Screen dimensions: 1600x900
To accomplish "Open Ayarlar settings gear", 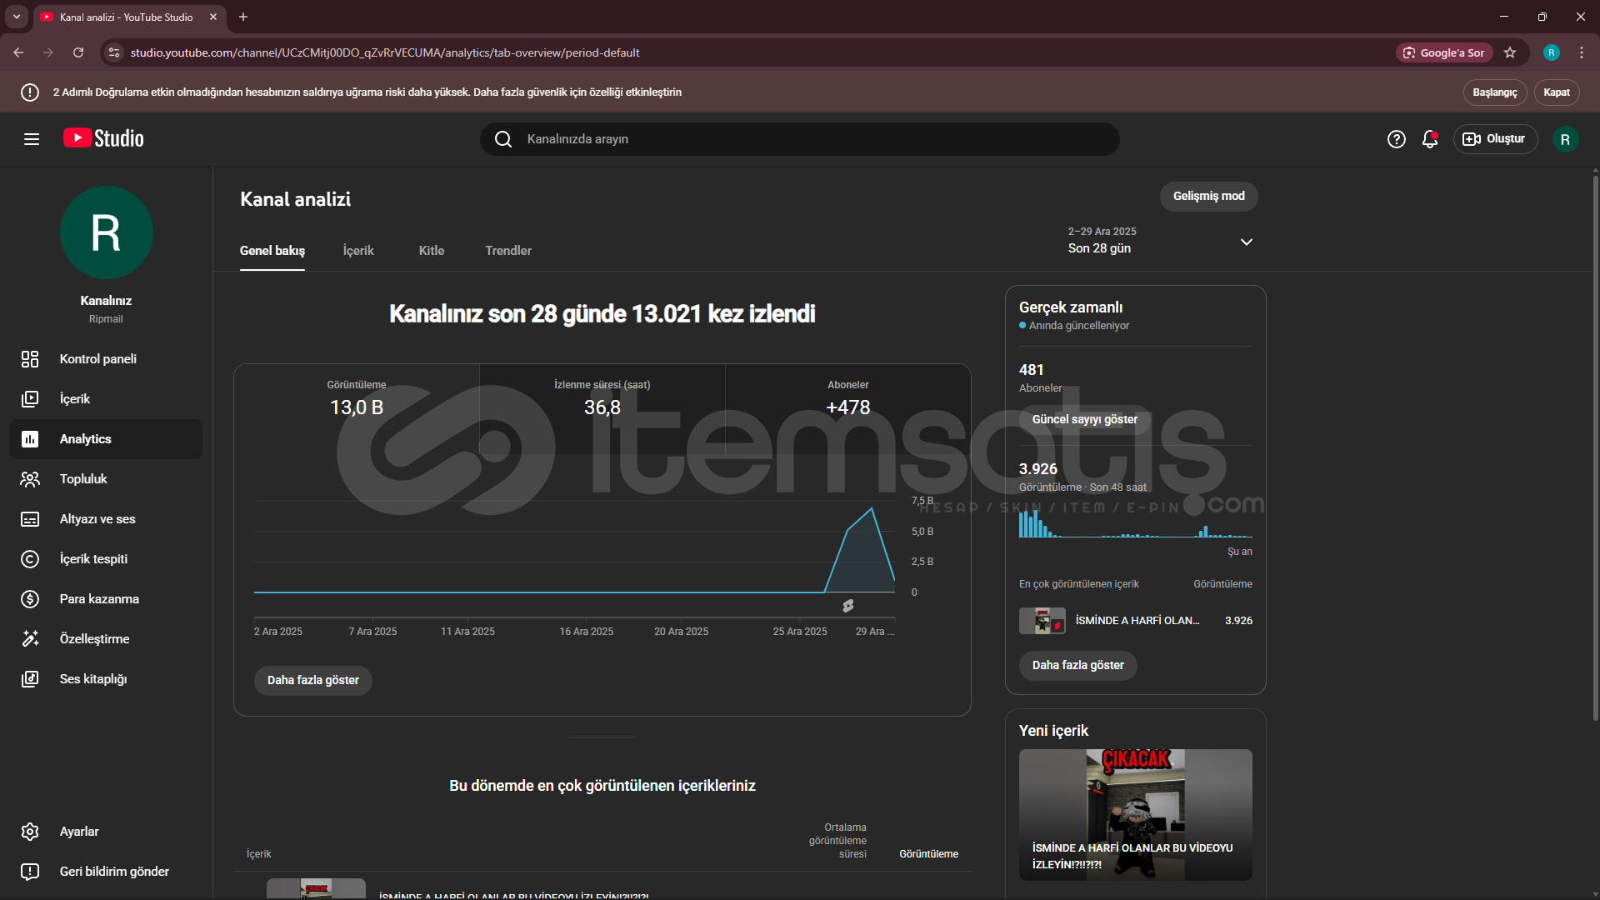I will click(x=79, y=832).
